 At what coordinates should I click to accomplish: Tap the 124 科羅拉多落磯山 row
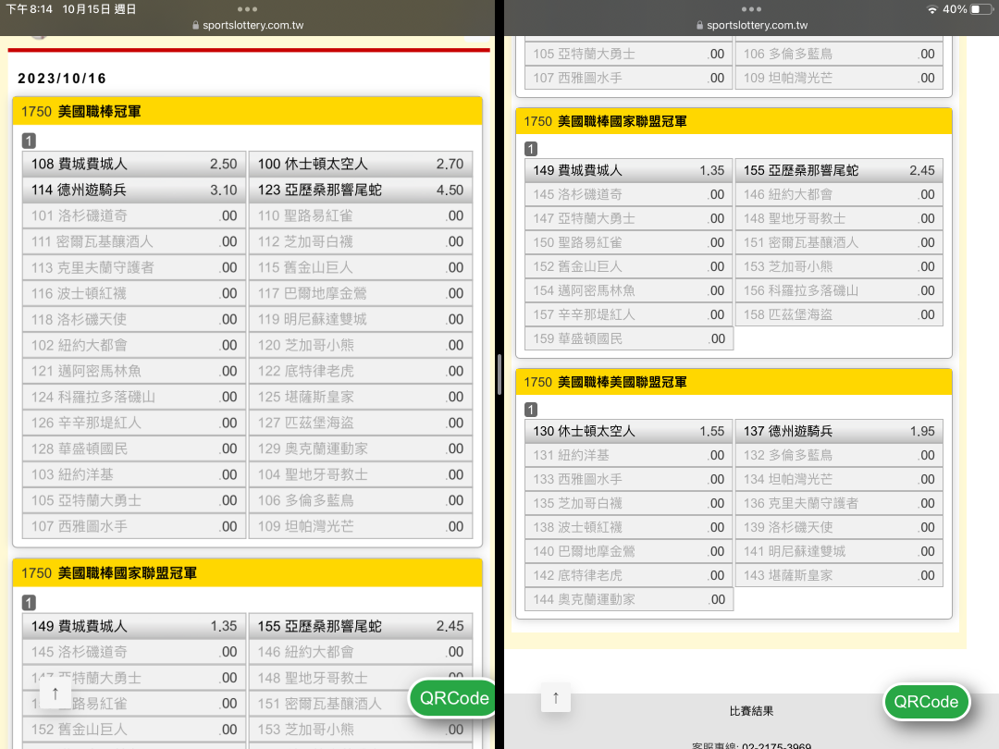click(x=134, y=397)
